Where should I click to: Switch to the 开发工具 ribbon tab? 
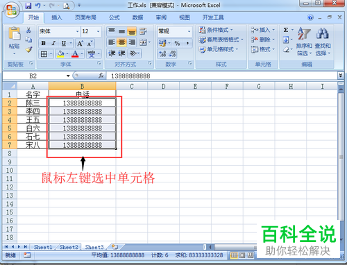(213, 17)
